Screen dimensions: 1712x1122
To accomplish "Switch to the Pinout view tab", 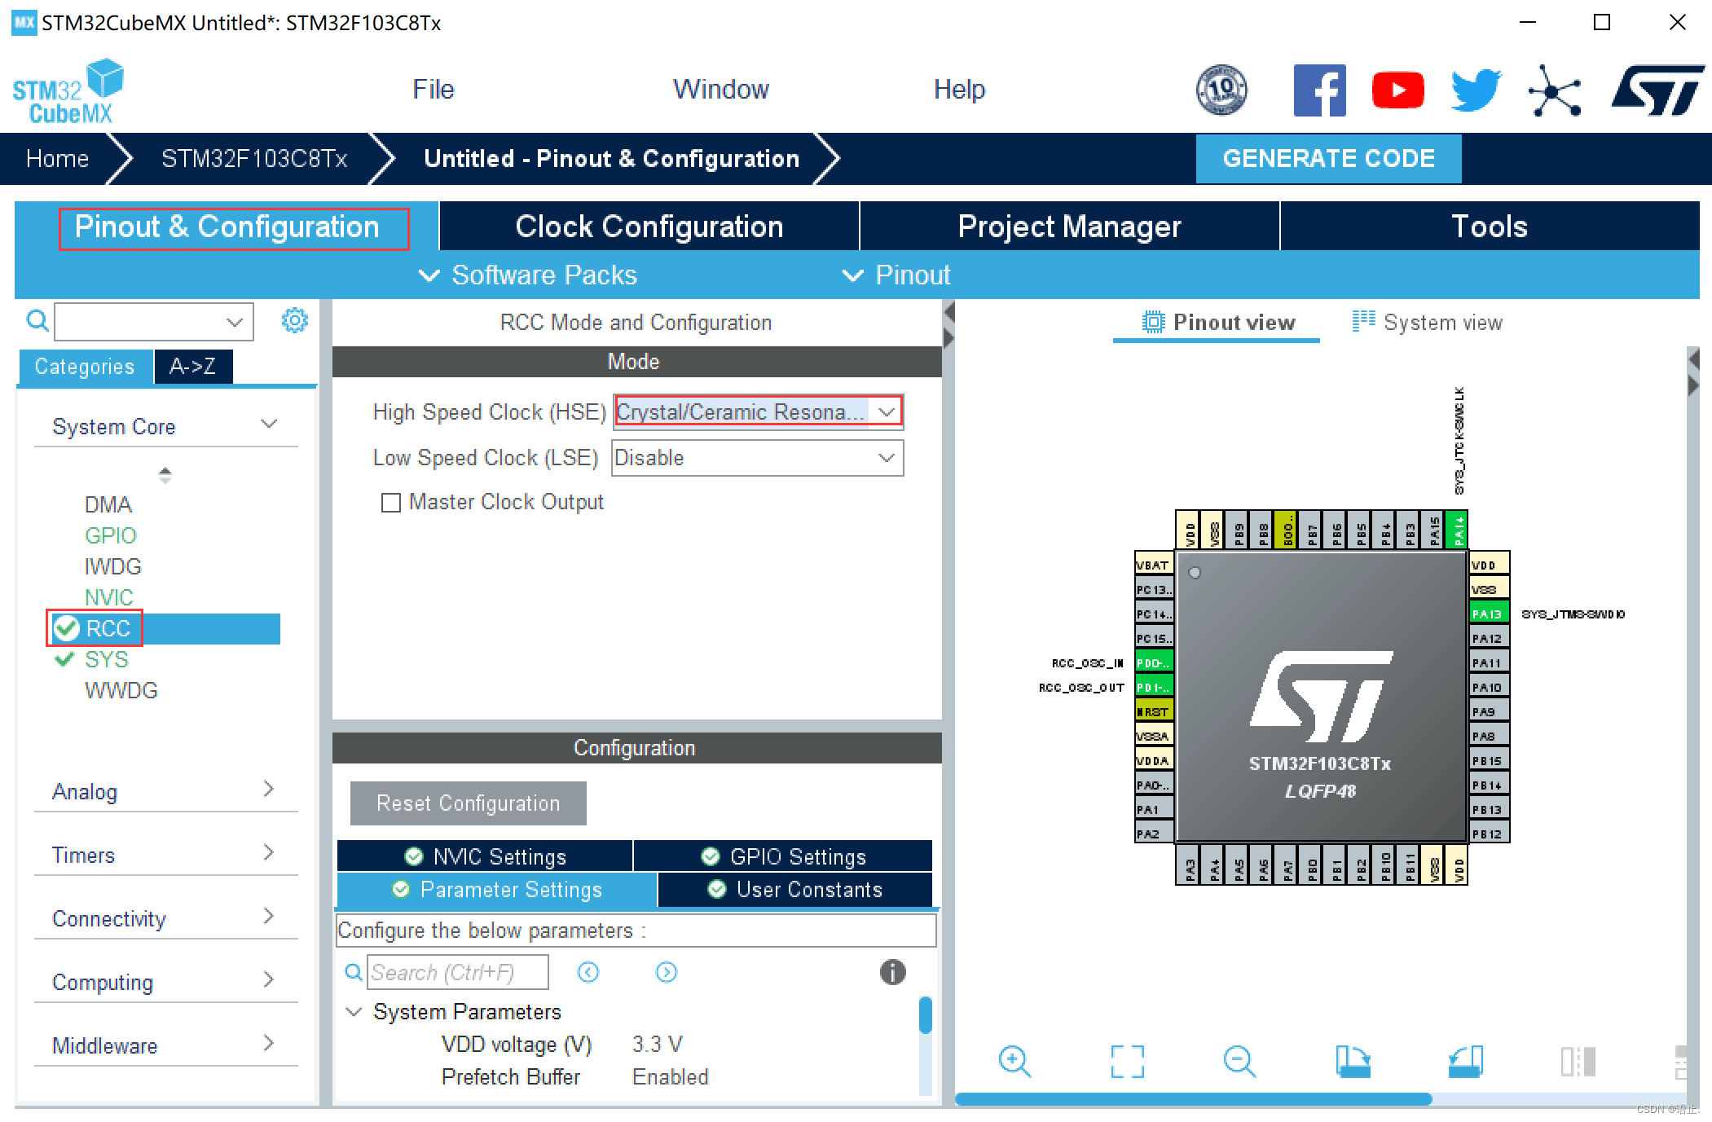I will coord(1217,323).
